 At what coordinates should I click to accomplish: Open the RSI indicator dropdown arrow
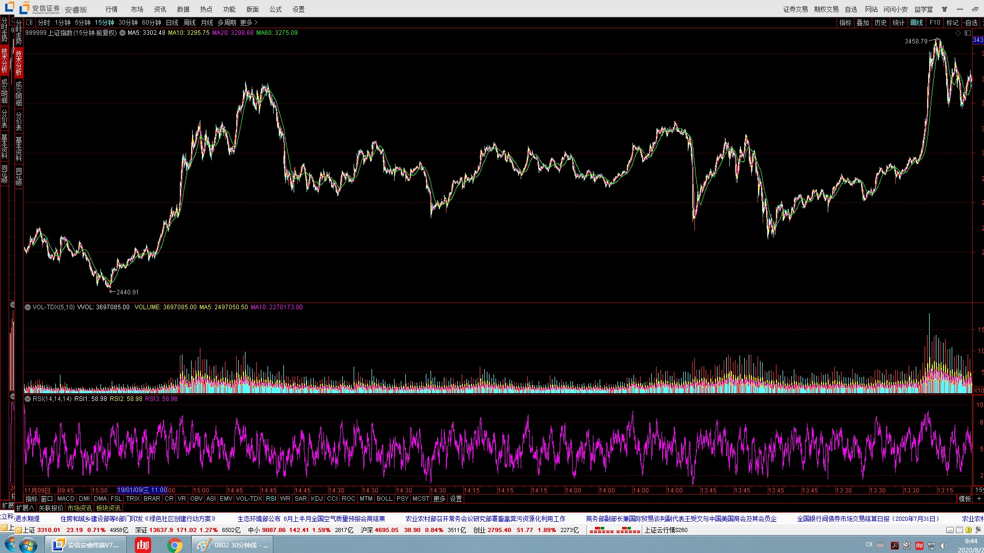click(x=28, y=399)
